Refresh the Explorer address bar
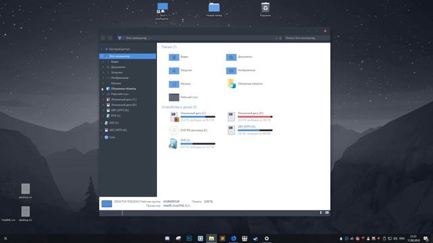The width and height of the screenshot is (433, 243). (x=280, y=38)
